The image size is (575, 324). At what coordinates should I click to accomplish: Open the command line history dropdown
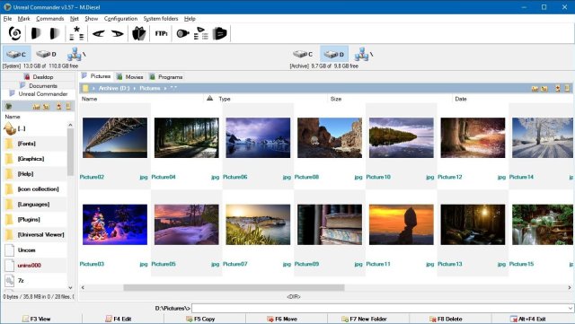pyautogui.click(x=570, y=308)
